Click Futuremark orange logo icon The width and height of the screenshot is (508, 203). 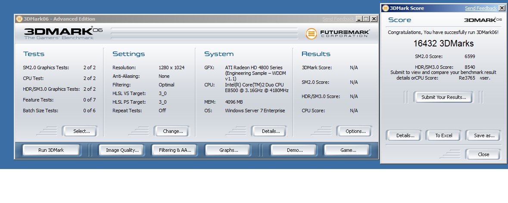coord(311,34)
